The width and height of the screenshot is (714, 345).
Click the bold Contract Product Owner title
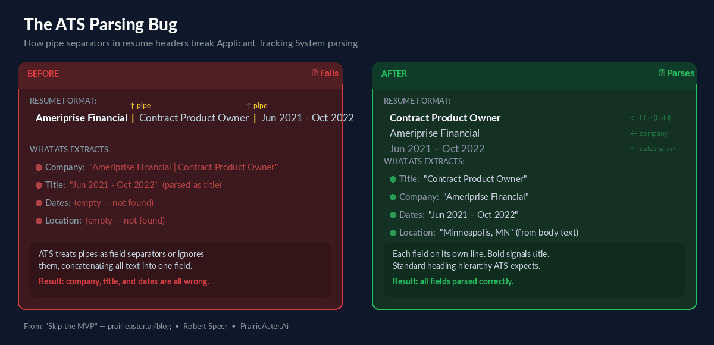pos(445,118)
